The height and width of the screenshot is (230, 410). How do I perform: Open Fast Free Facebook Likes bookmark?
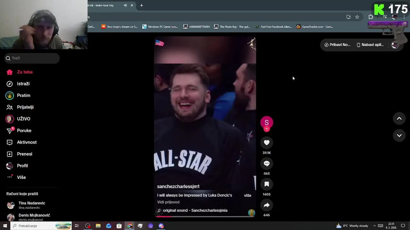point(274,27)
